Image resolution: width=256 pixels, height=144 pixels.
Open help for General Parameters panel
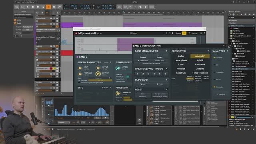[111, 62]
